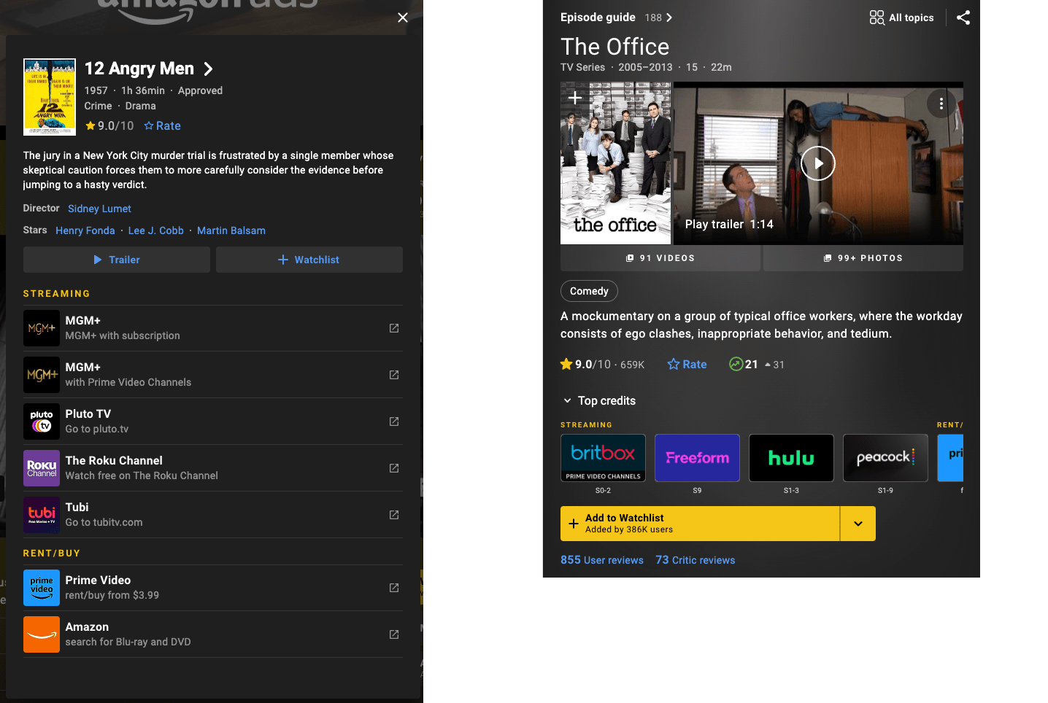Open The Office popularity ranking 21
The height and width of the screenshot is (703, 1048).
coord(757,364)
